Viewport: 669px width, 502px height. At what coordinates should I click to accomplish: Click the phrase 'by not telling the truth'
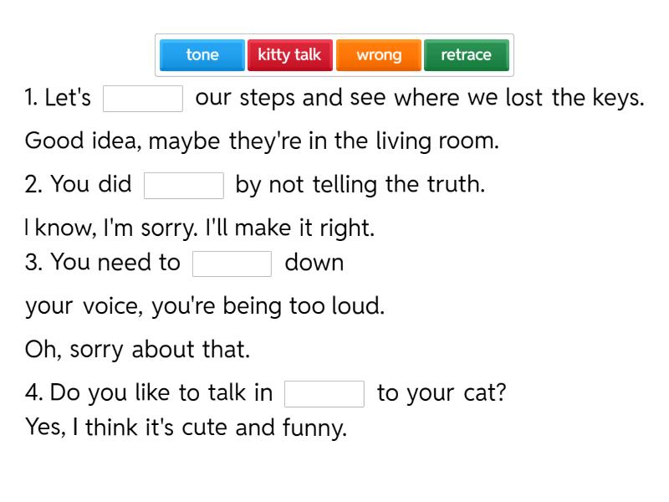pyautogui.click(x=360, y=184)
